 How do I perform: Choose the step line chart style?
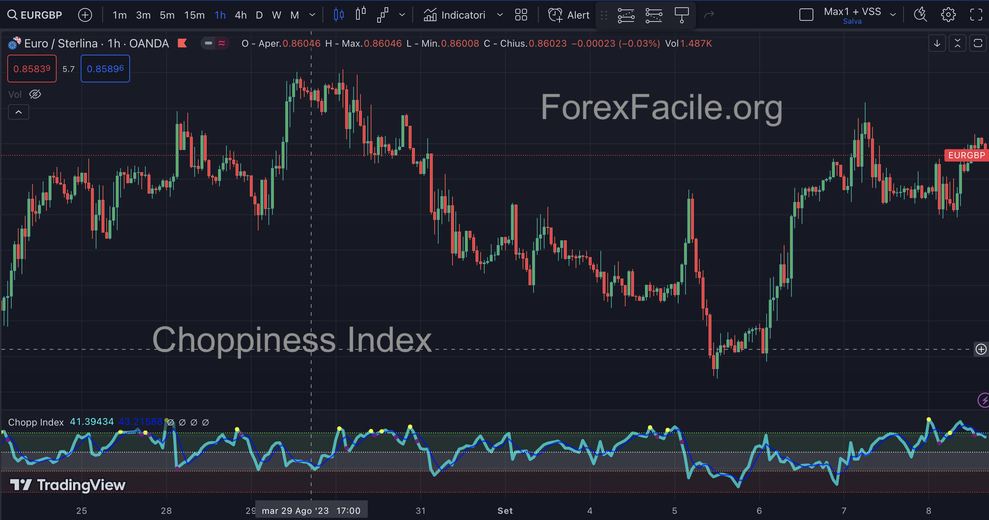click(x=383, y=15)
